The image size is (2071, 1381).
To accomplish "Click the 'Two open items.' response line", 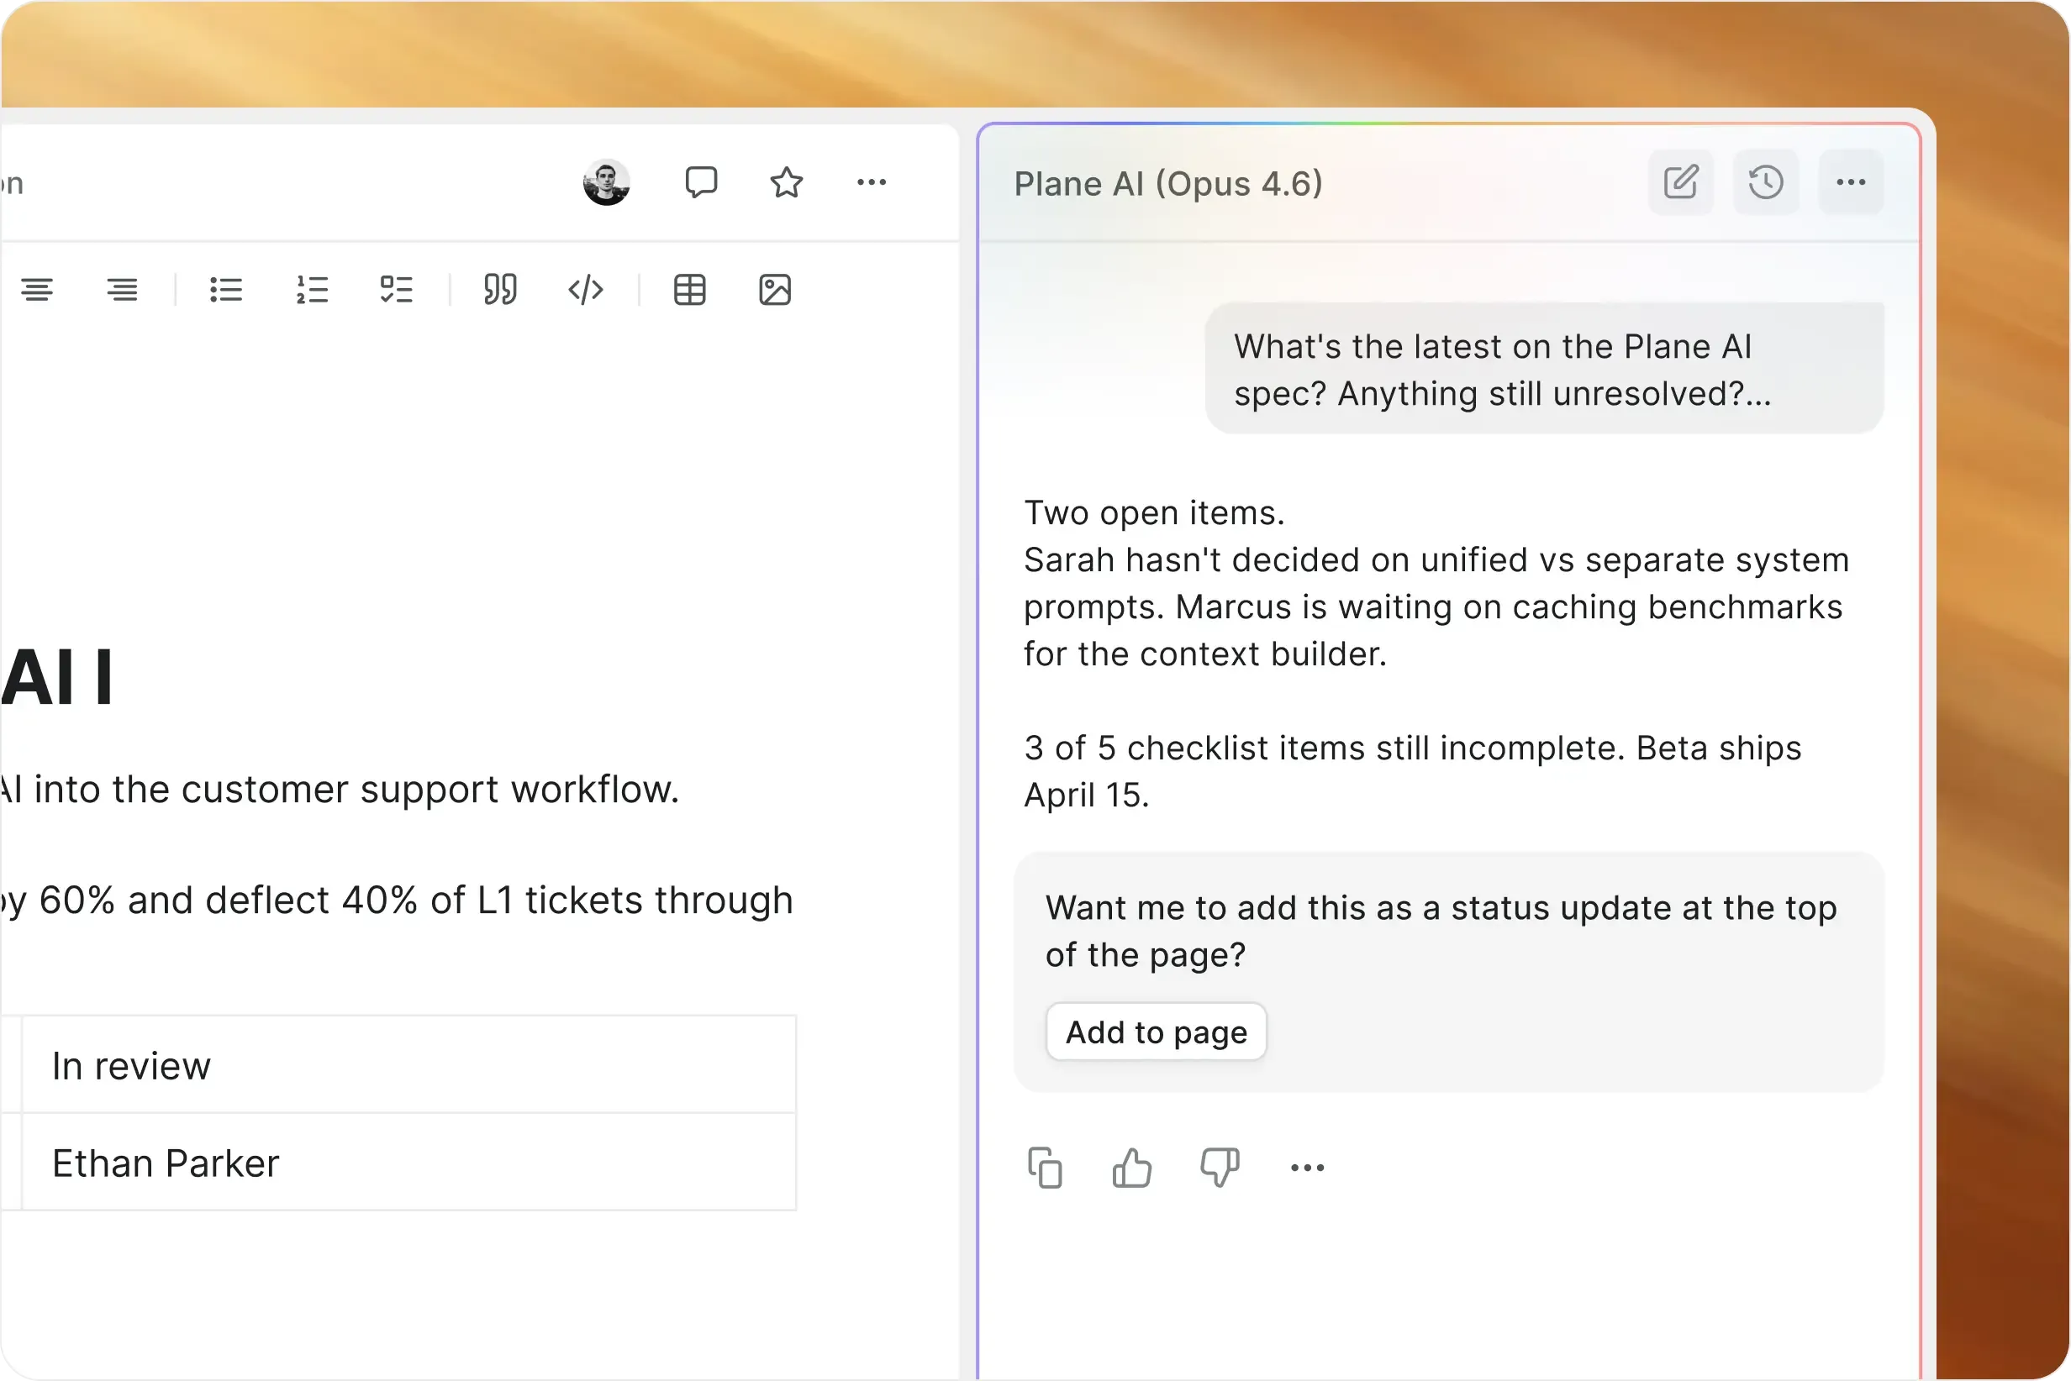I will [1155, 512].
